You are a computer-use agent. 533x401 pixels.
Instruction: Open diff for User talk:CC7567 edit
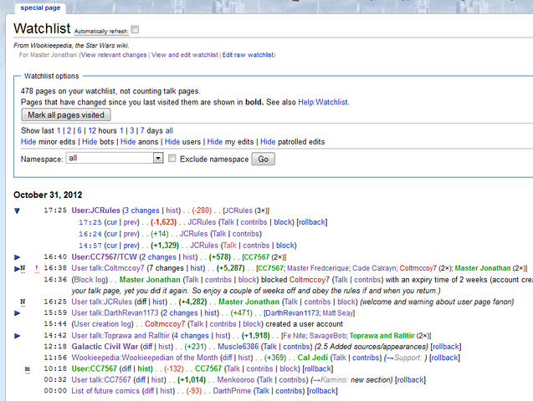pyautogui.click(x=141, y=380)
